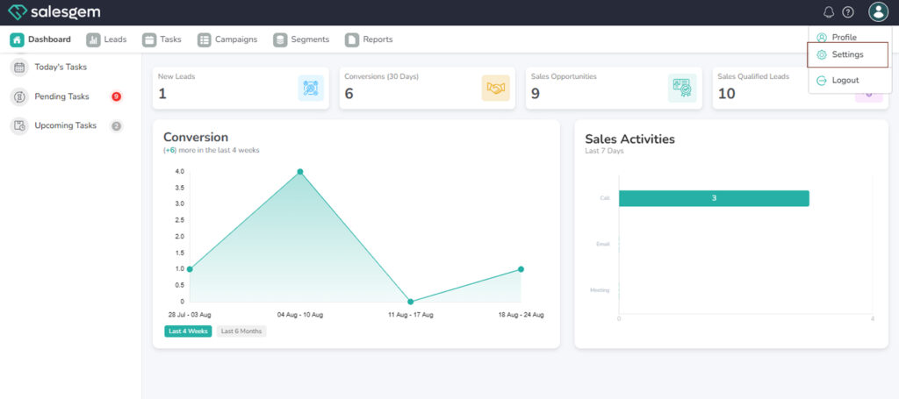The width and height of the screenshot is (899, 399).
Task: Click the New Leads card icon
Action: [x=311, y=88]
